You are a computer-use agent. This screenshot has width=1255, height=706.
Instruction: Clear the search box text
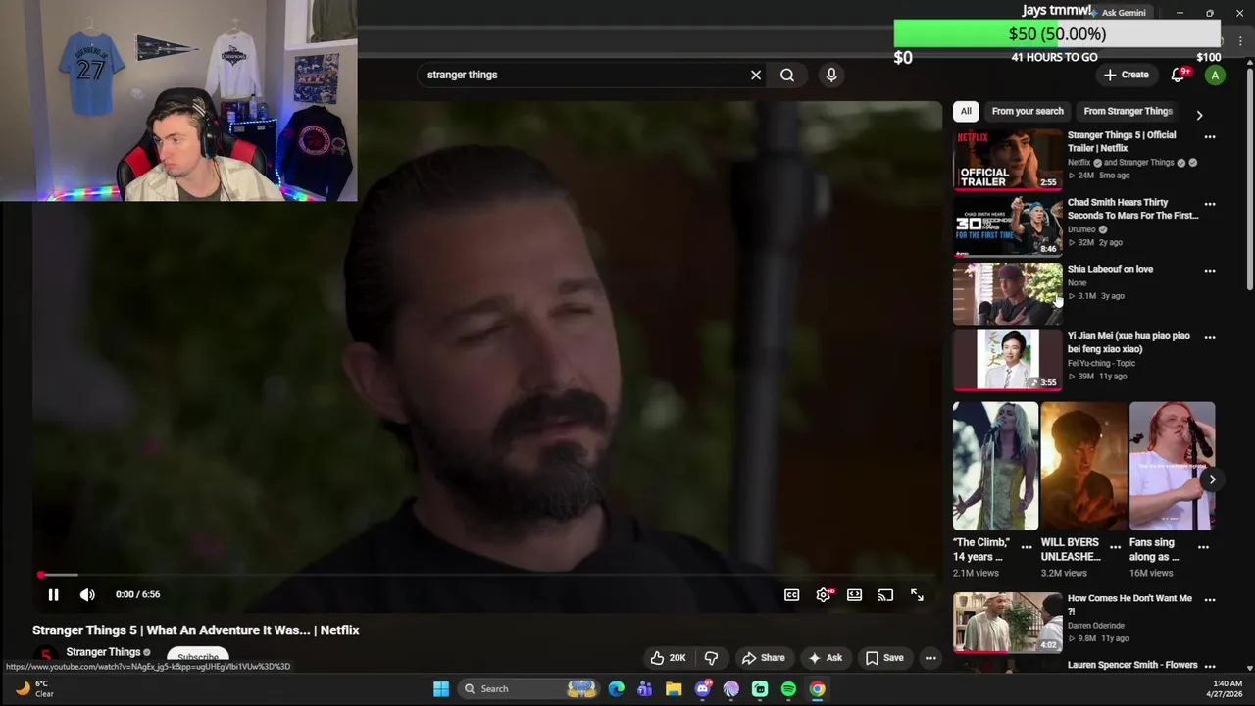pyautogui.click(x=756, y=75)
